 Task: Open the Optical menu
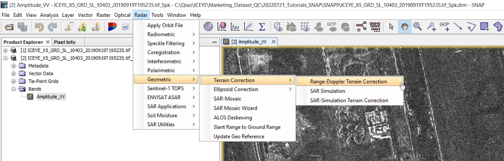(x=122, y=15)
